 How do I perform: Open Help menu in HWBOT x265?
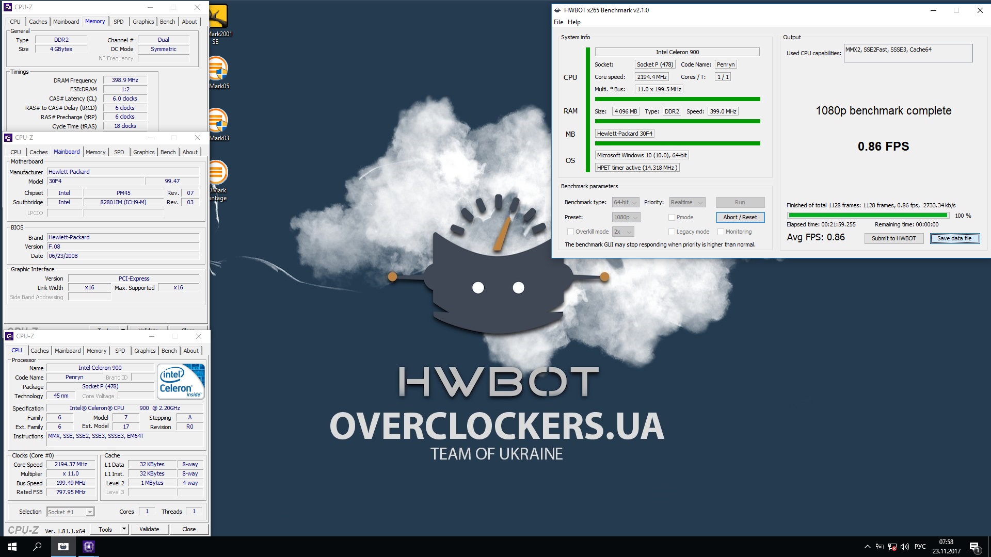[x=574, y=22]
